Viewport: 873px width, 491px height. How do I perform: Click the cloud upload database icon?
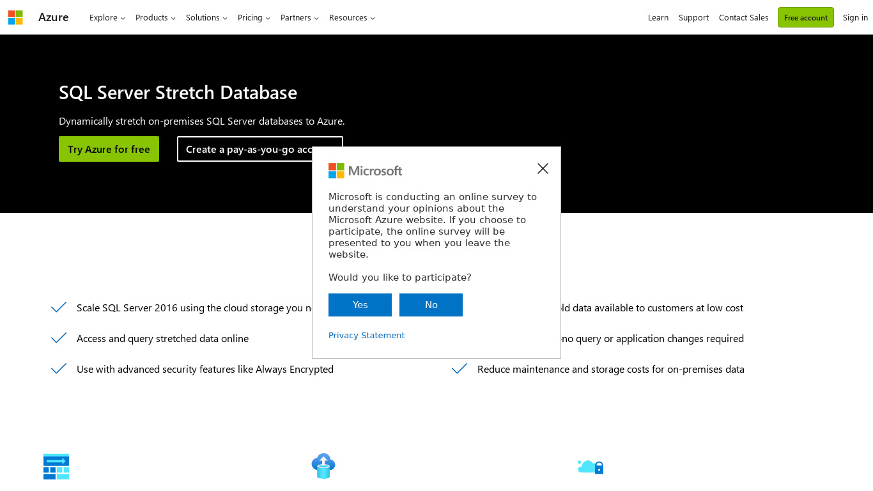323,466
